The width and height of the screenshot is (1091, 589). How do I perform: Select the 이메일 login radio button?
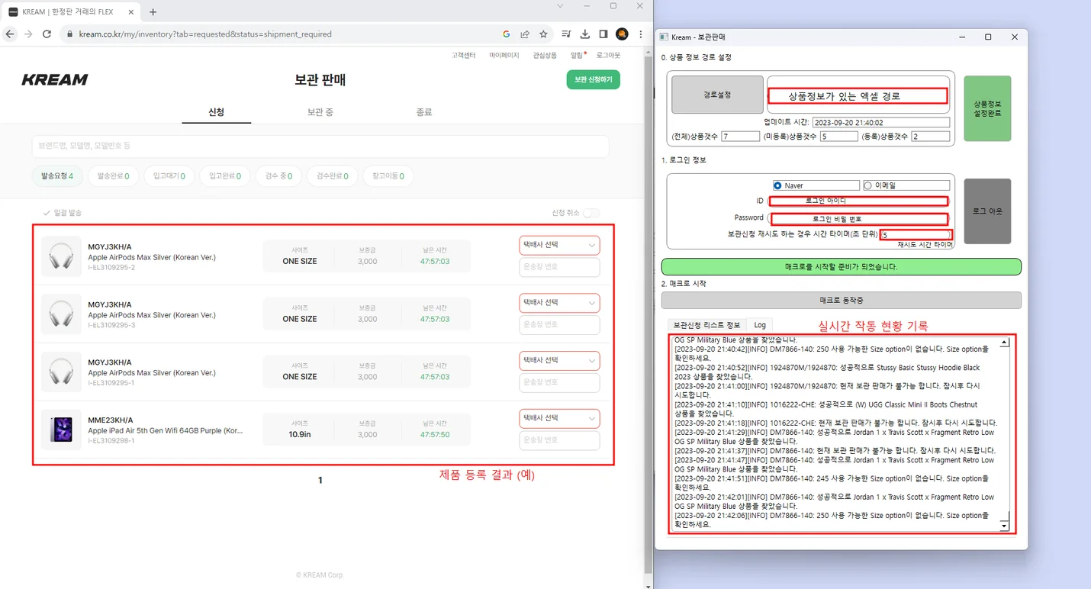[x=867, y=185]
